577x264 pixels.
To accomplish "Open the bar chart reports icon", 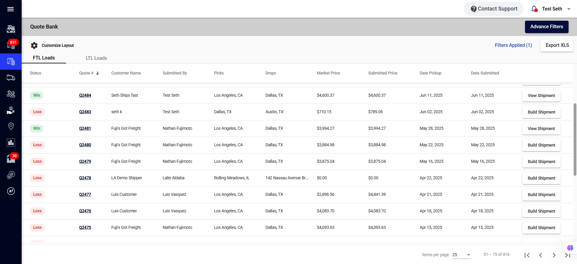I will point(11,142).
